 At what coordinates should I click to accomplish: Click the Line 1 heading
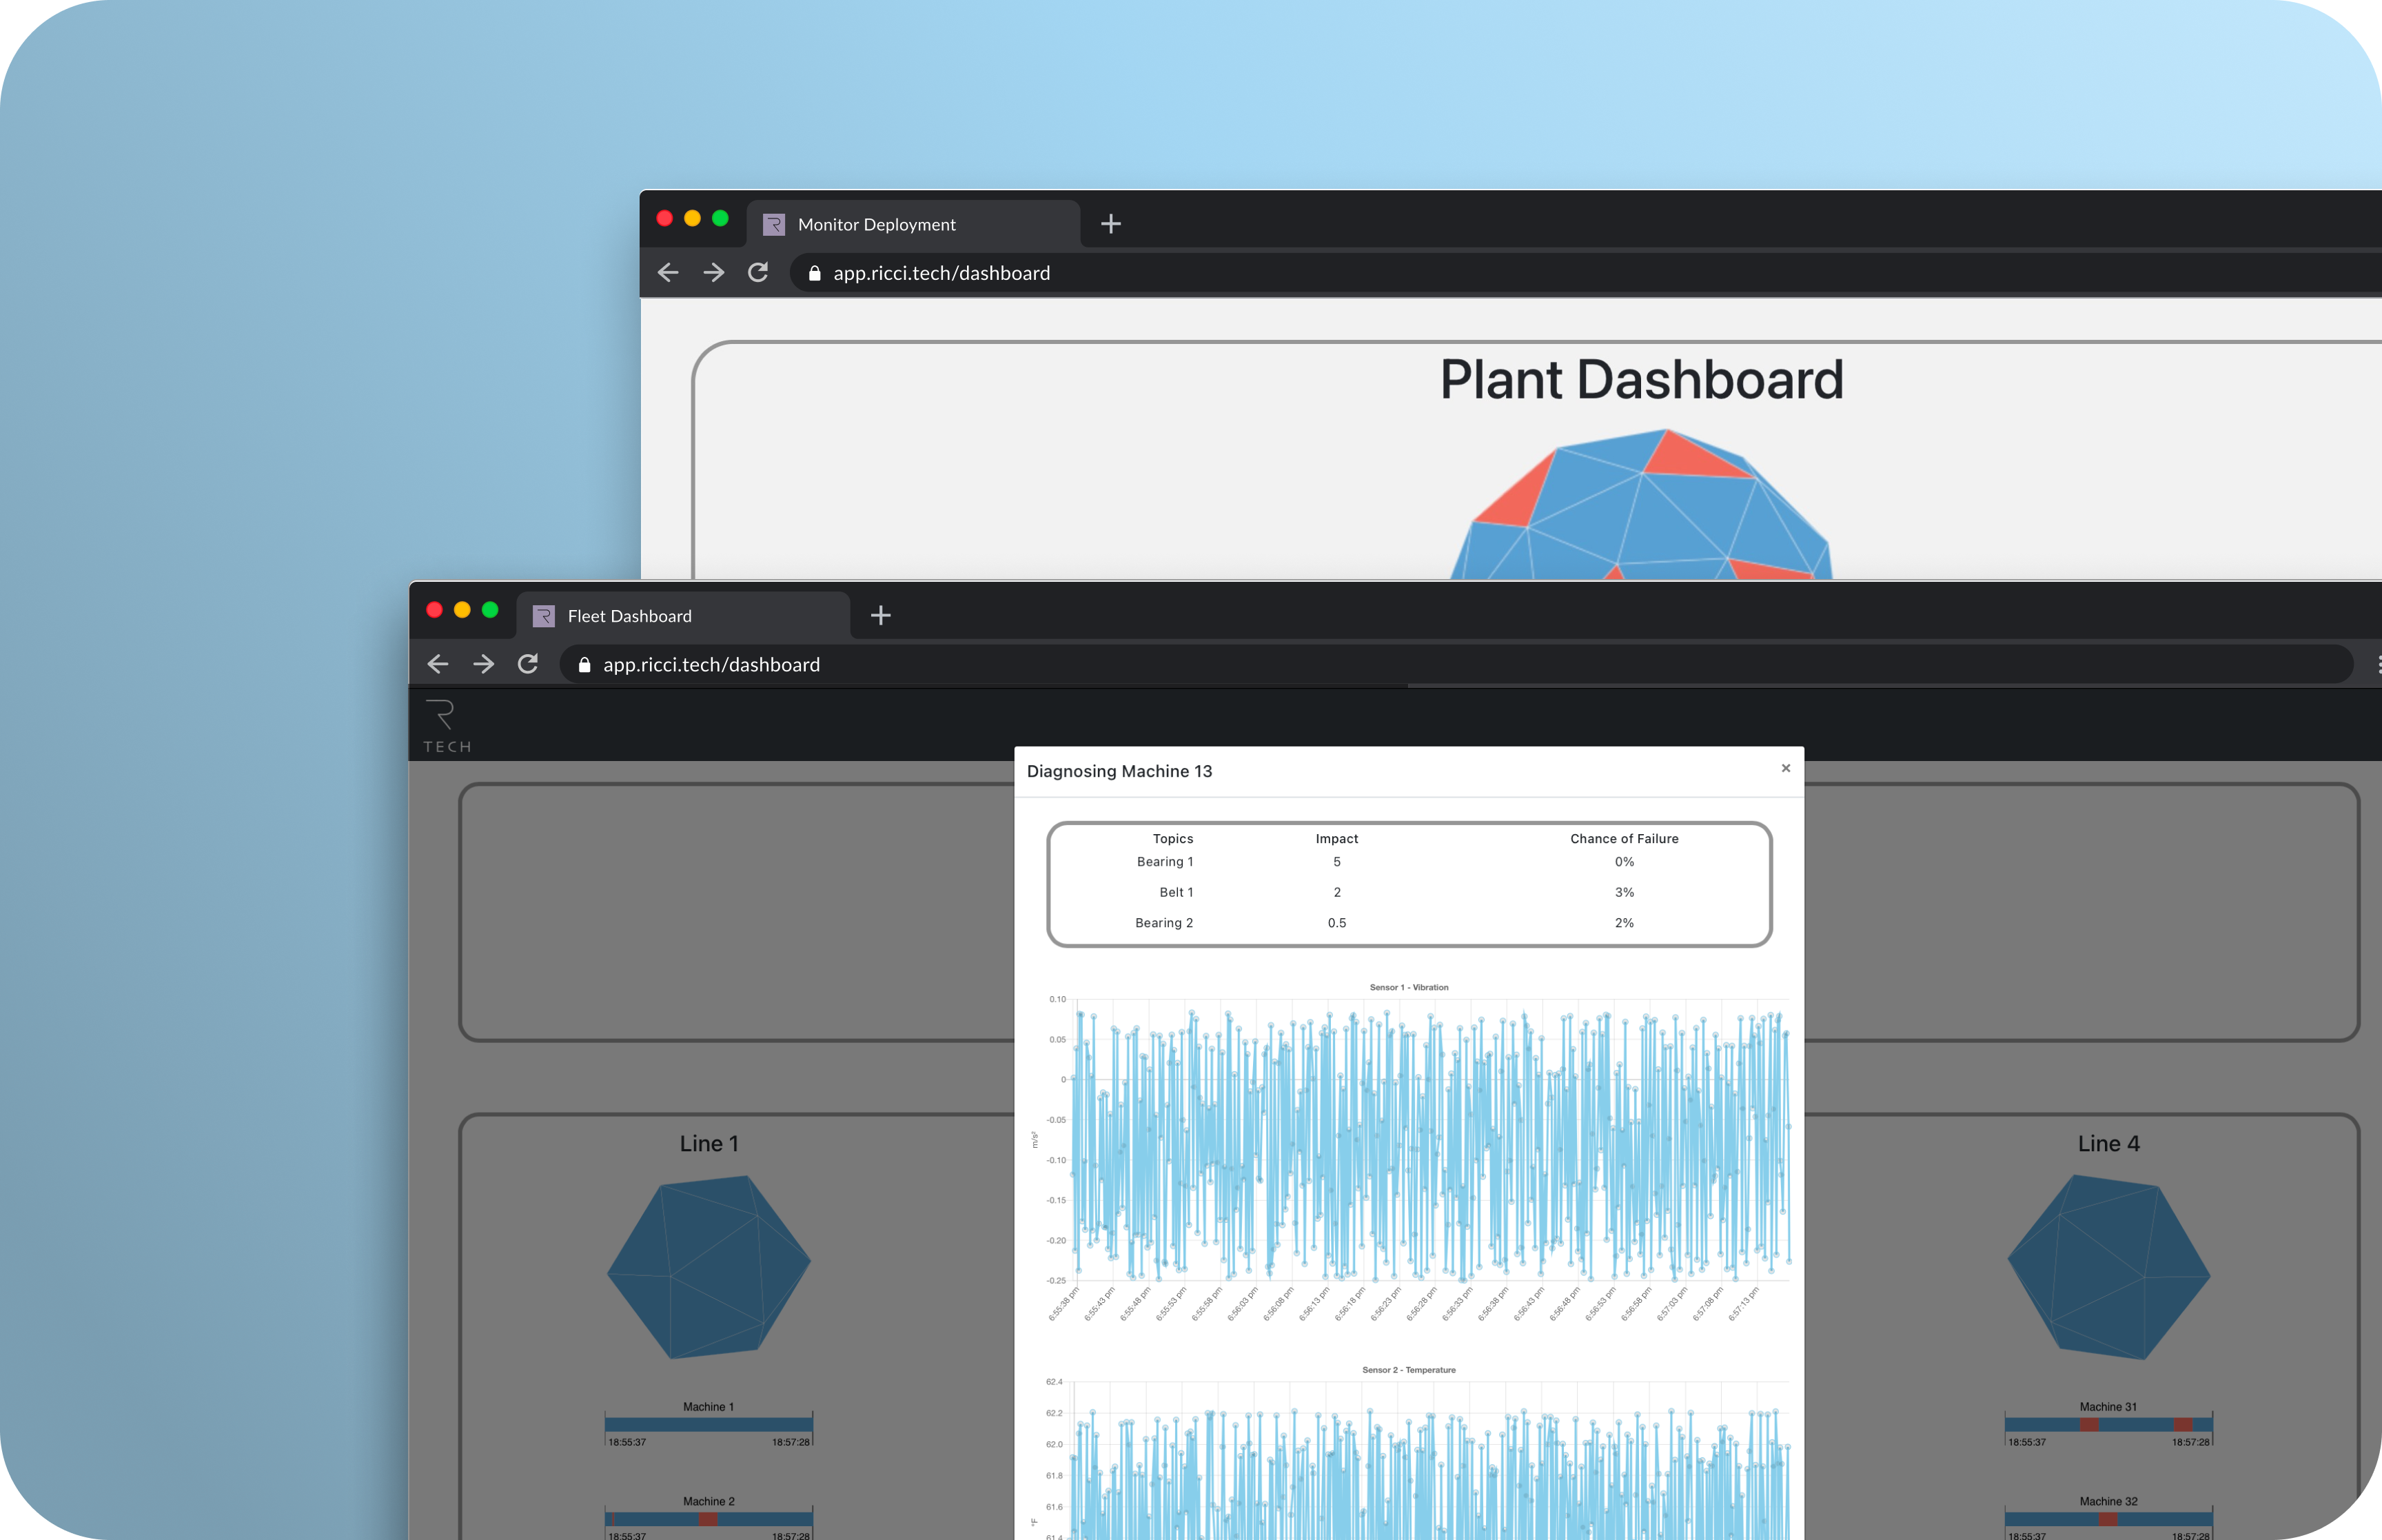coord(709,1144)
